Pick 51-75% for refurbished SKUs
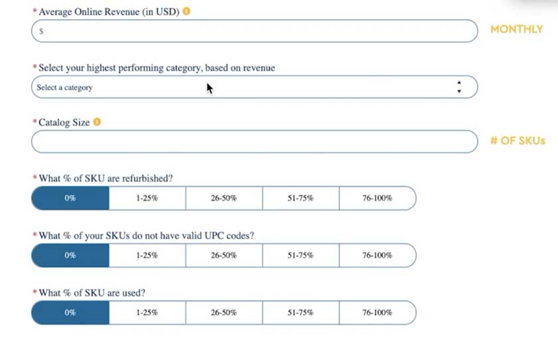Viewport: 558px width, 340px height. tap(300, 198)
